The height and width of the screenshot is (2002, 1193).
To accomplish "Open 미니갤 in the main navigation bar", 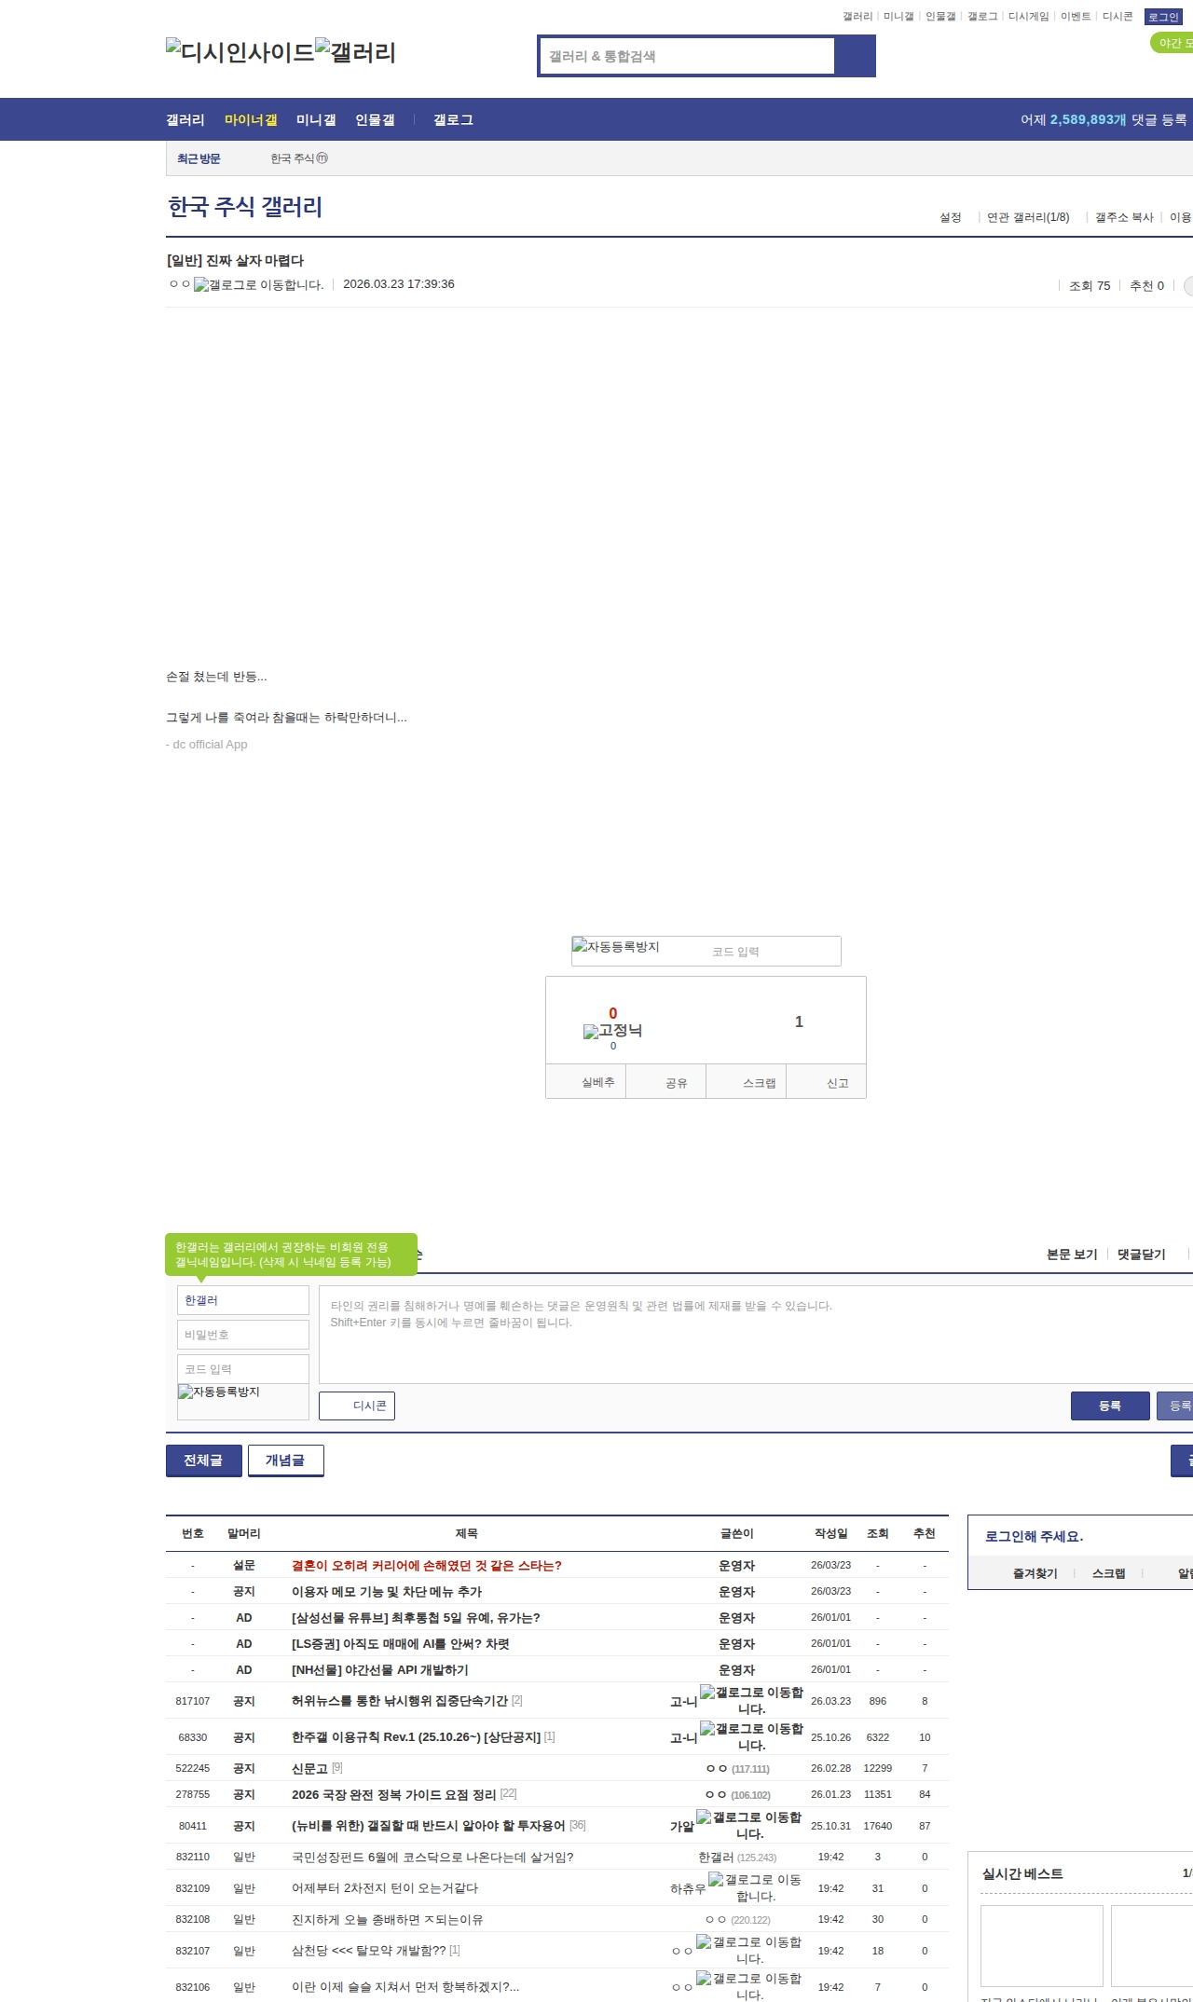I will pyautogui.click(x=316, y=119).
